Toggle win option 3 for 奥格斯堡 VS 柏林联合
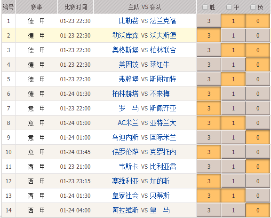The image size is (271, 218). pyautogui.click(x=209, y=50)
